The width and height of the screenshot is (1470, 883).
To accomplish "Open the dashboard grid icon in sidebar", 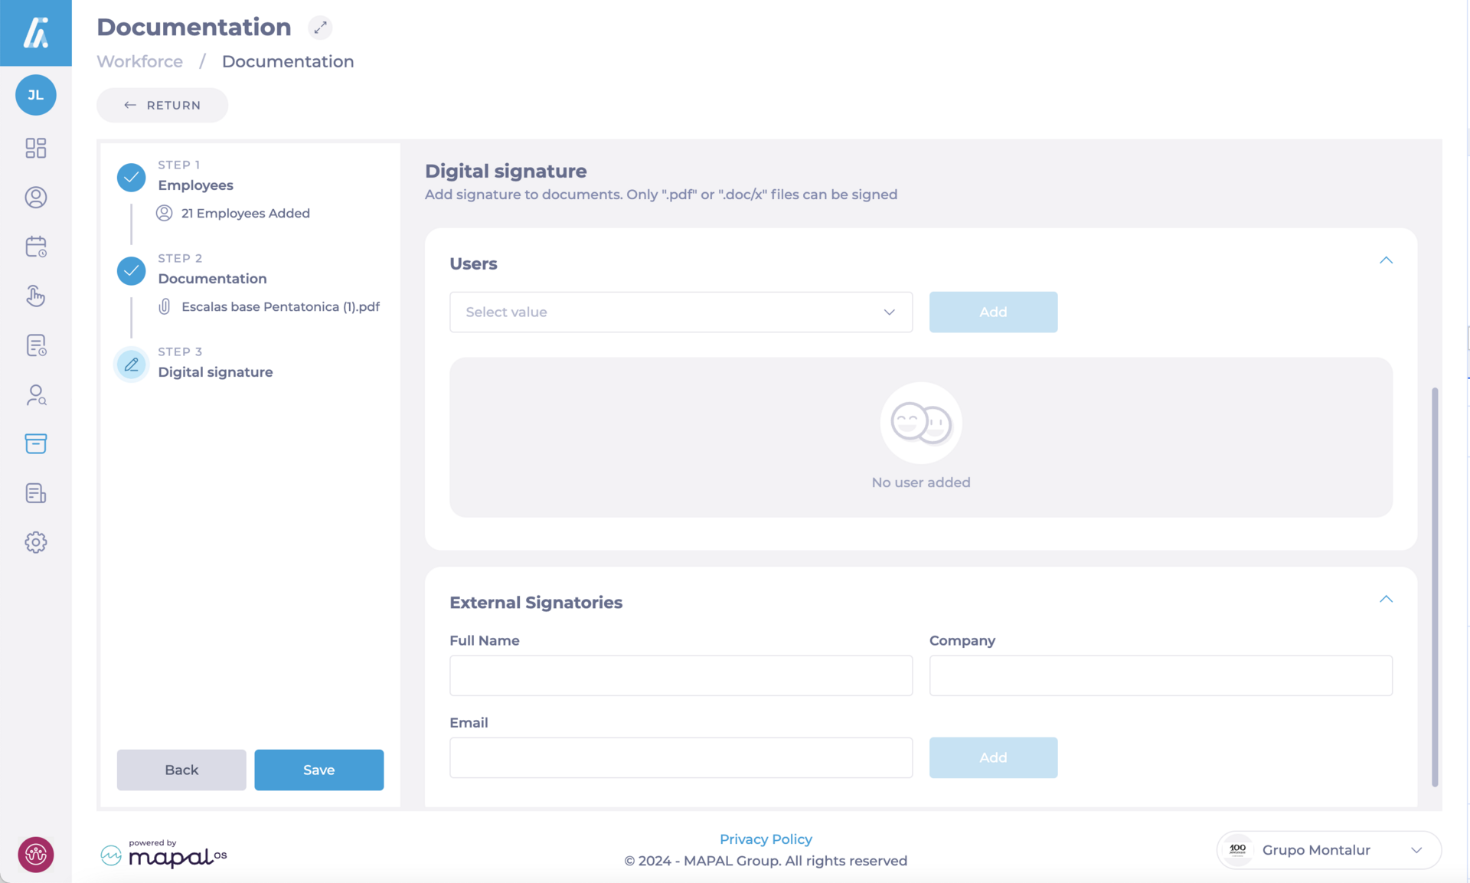I will [36, 148].
